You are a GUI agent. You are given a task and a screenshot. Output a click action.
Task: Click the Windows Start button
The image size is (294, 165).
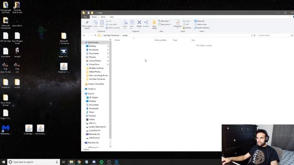pos(3,162)
